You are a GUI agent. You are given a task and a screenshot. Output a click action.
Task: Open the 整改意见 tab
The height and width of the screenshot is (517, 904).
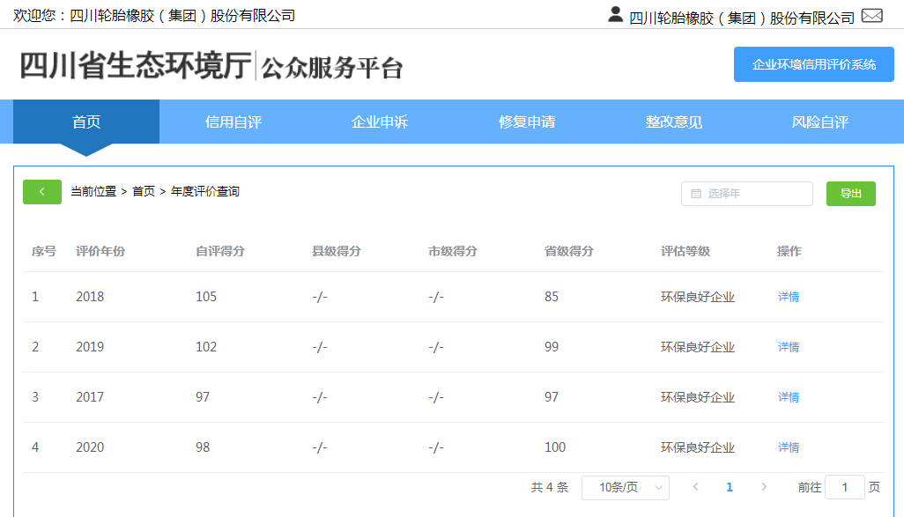tap(673, 122)
